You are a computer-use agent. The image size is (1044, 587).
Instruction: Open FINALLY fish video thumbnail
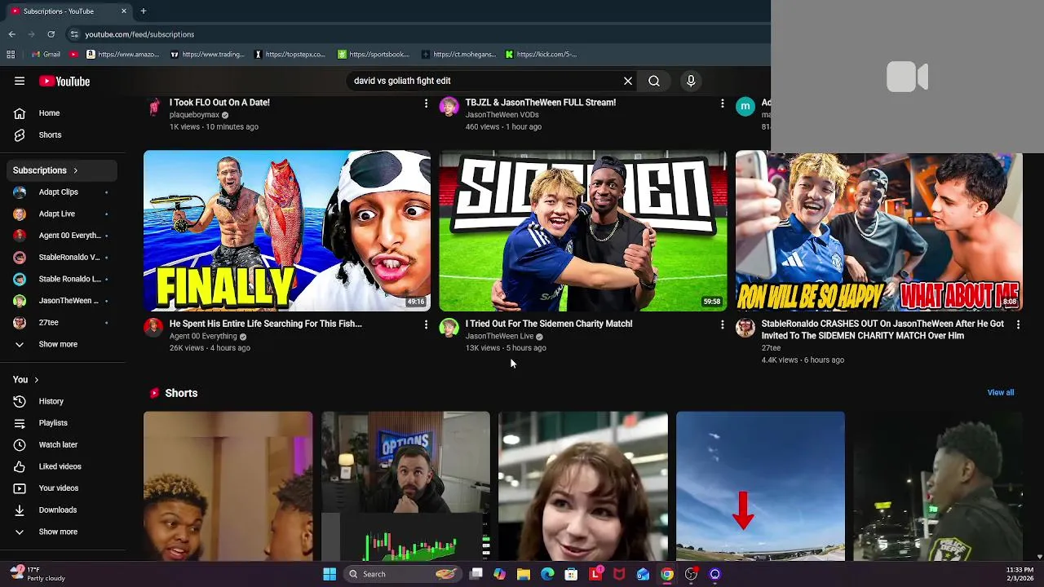coord(287,231)
